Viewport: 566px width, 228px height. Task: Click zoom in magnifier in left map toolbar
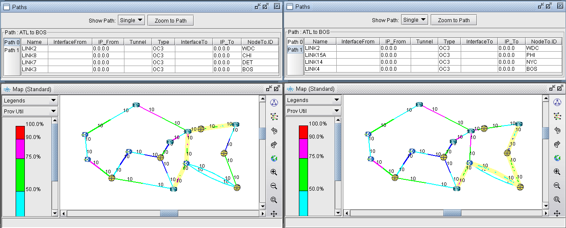pyautogui.click(x=274, y=172)
